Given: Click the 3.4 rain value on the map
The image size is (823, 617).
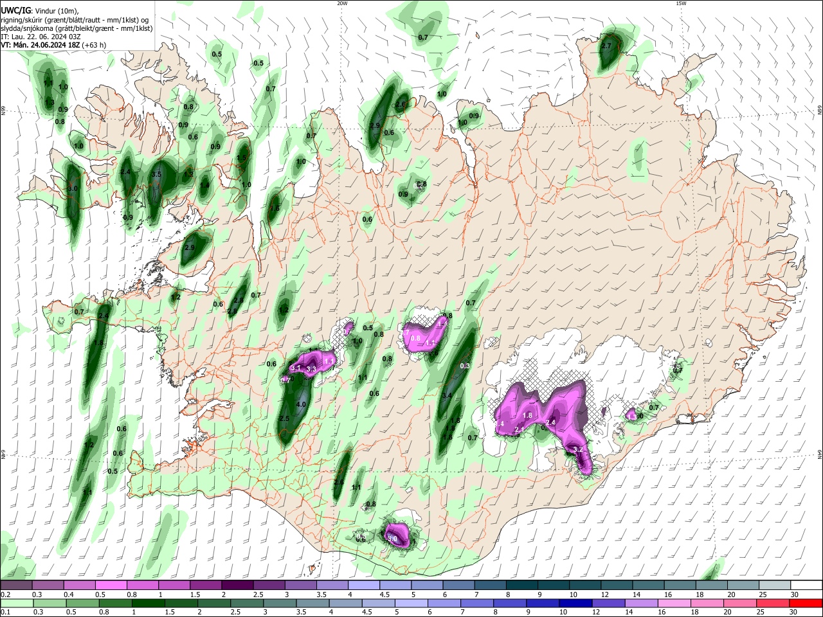Looking at the screenshot, I should coord(448,395).
